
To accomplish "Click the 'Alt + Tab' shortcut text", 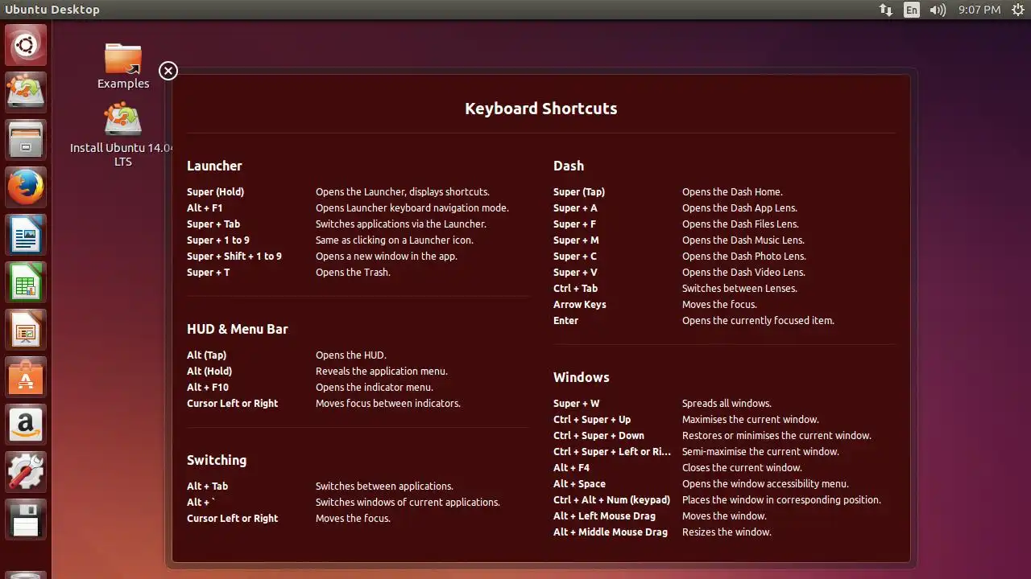I will point(207,487).
